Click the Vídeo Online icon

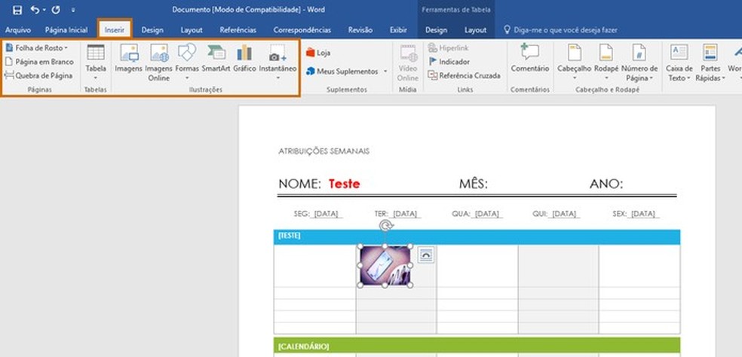408,63
